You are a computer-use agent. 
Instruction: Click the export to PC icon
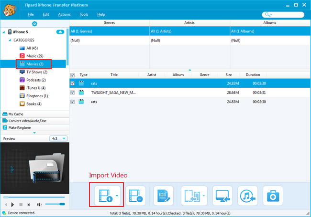tap(222, 196)
